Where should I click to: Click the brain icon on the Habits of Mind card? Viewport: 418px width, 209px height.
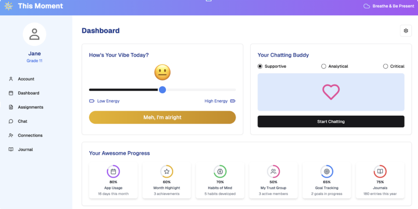coord(220,172)
